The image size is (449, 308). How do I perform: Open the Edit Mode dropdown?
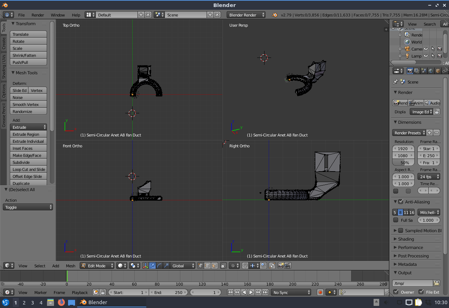tap(97, 266)
